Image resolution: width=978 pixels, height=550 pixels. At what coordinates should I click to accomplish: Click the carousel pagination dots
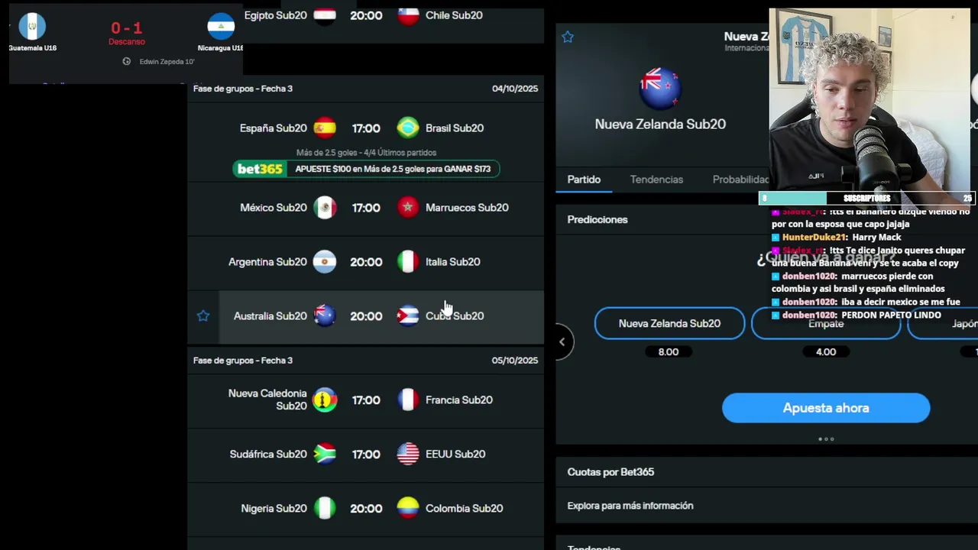pos(826,439)
